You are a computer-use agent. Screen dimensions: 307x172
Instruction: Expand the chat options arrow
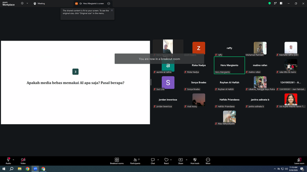pos(158,160)
